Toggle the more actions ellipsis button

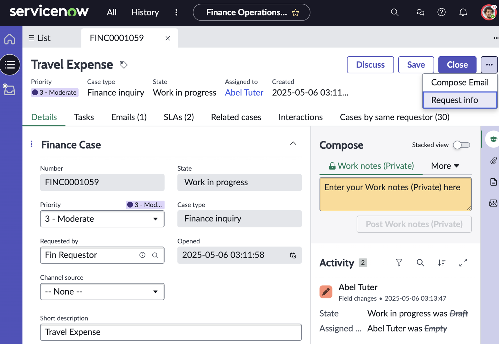click(489, 65)
